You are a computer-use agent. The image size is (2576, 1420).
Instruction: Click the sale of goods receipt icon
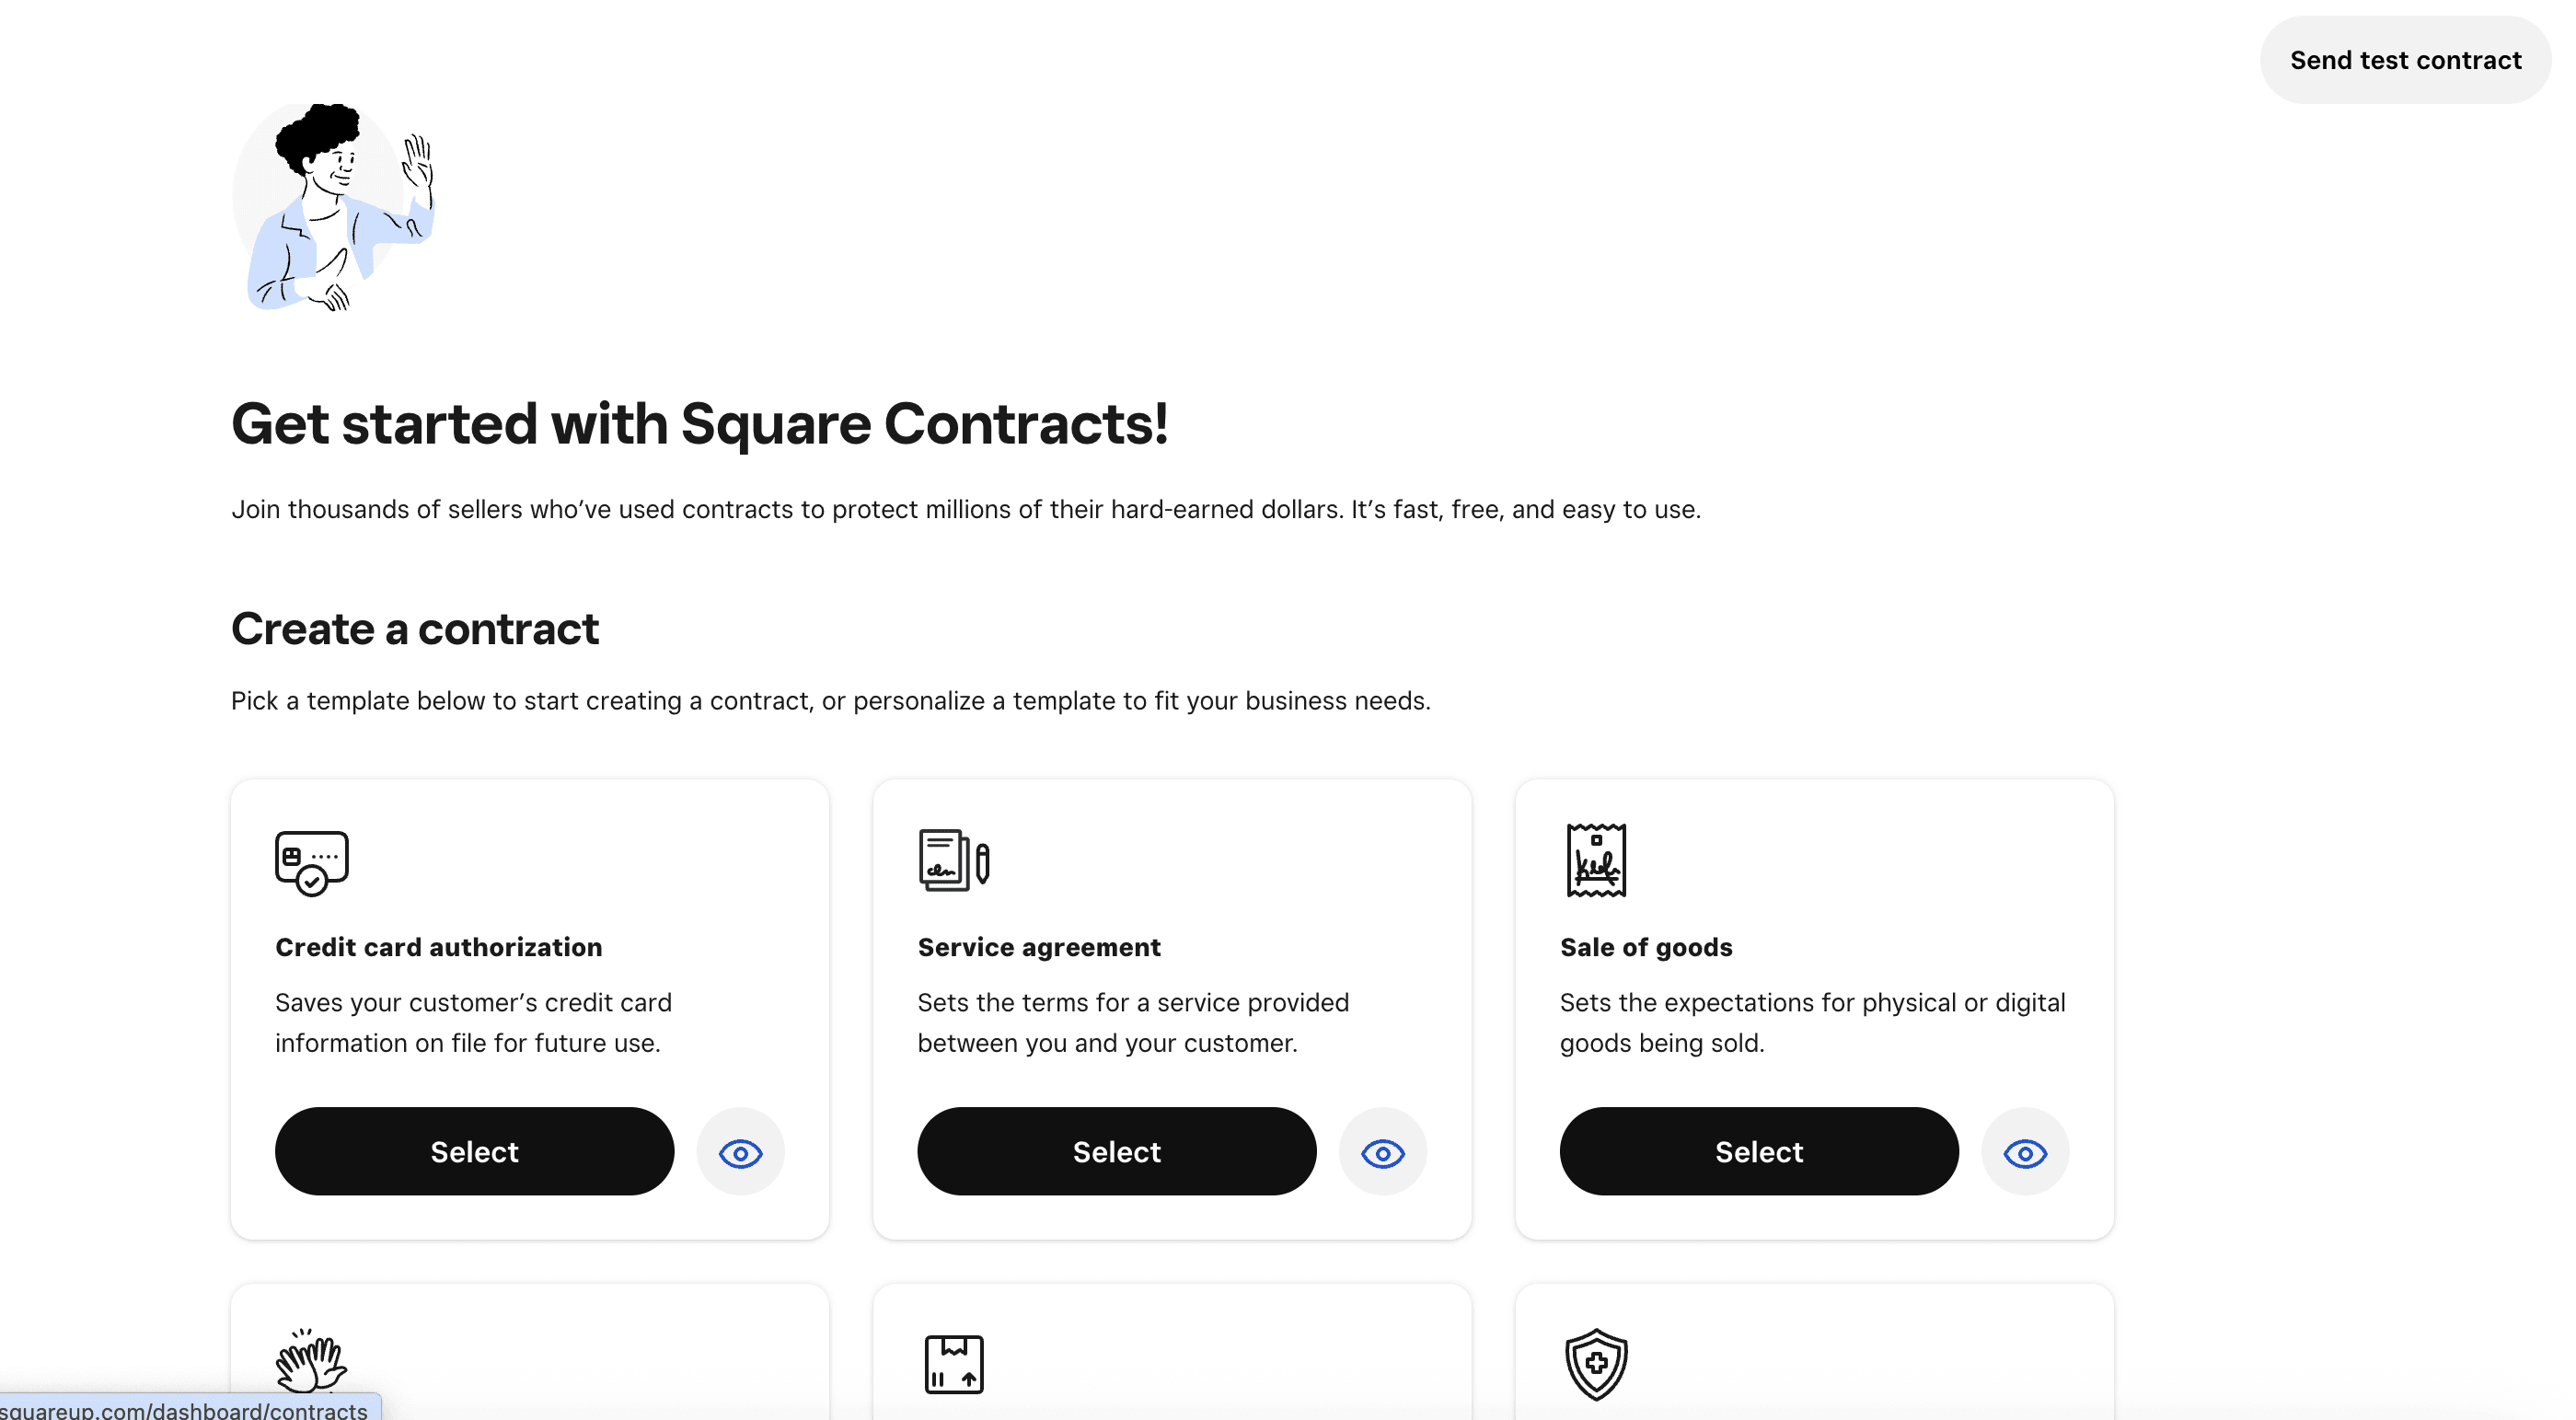(1596, 860)
